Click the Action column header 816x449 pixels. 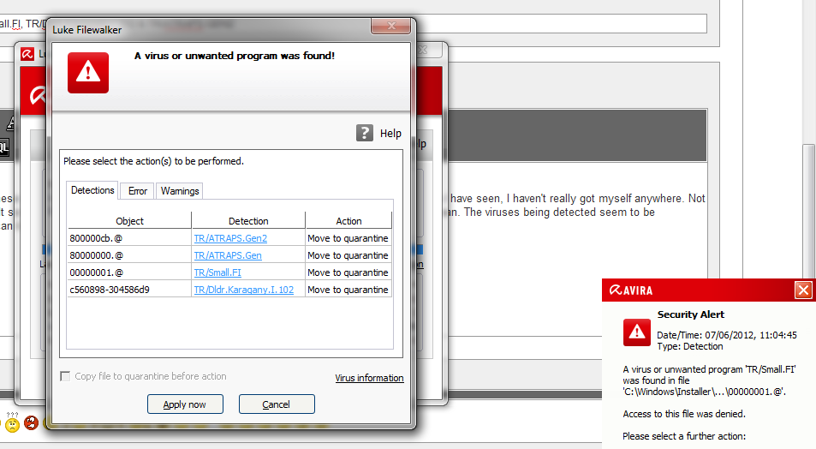click(x=348, y=221)
